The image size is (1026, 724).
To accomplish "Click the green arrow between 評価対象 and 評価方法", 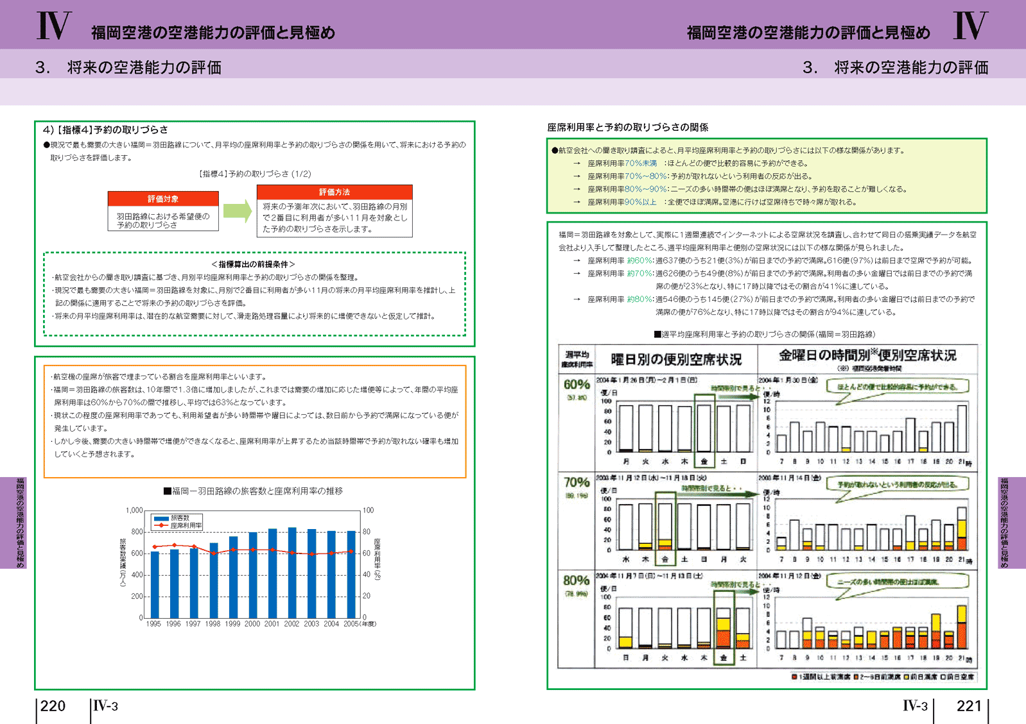I will tap(237, 211).
